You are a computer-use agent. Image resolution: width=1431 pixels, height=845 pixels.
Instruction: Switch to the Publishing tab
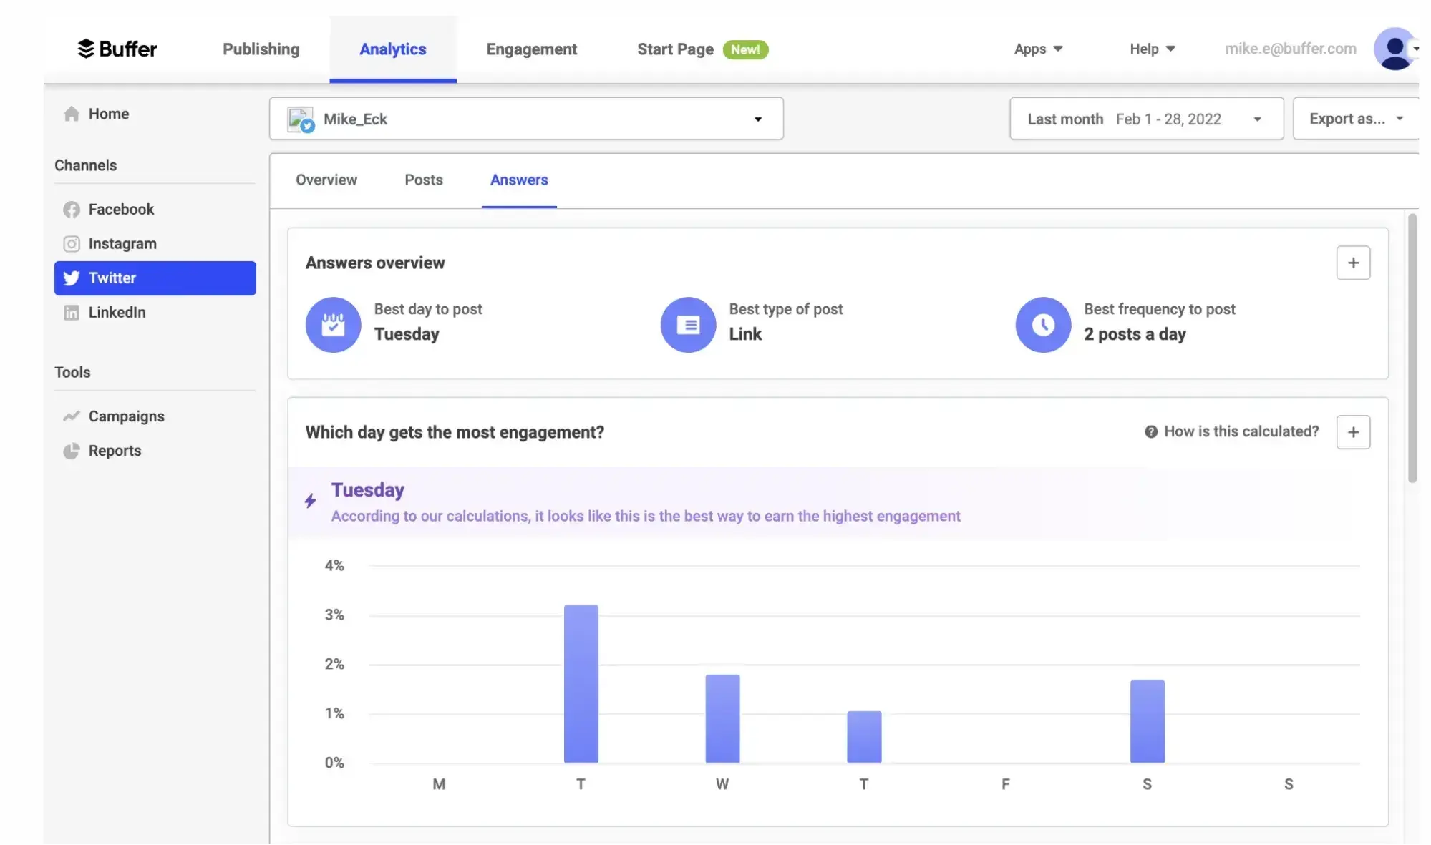point(261,49)
